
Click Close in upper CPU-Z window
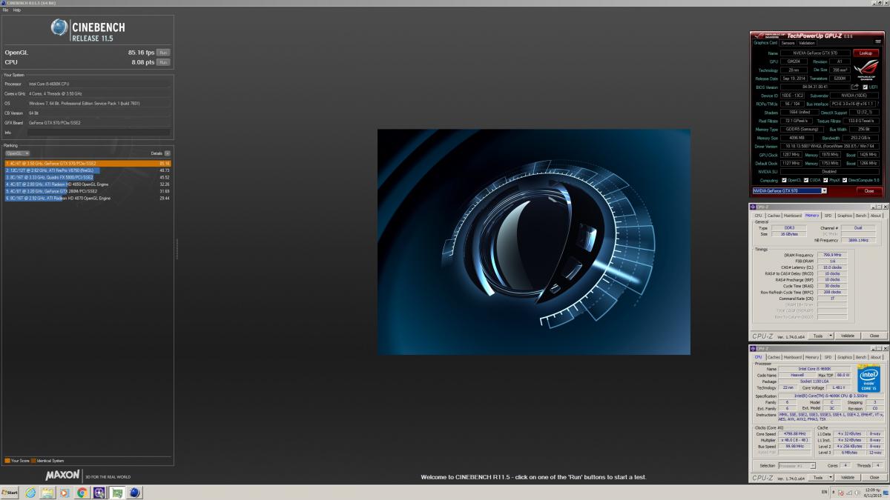coord(874,336)
